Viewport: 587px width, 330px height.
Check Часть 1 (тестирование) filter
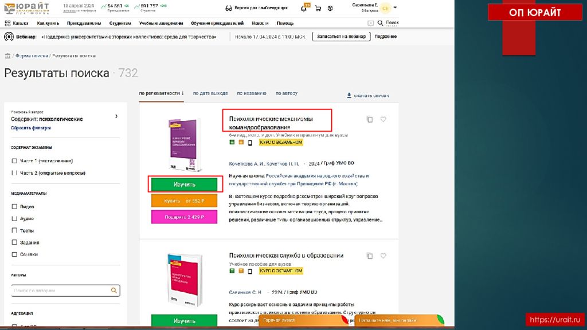[14, 161]
